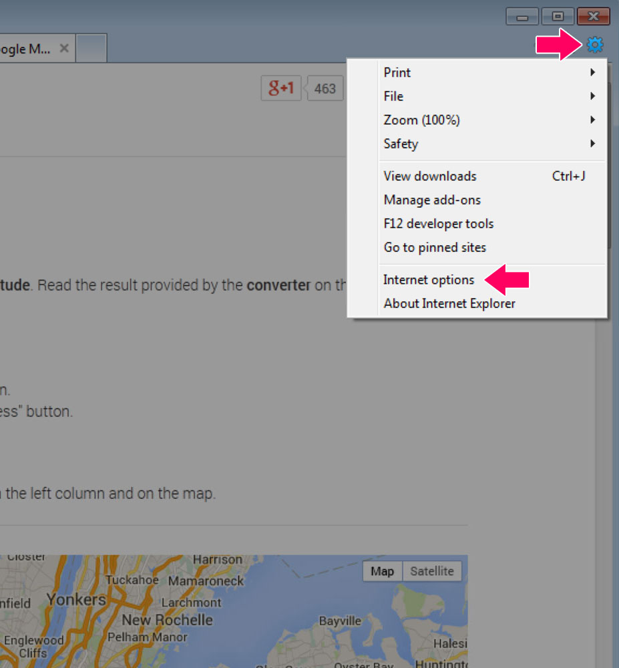Expand the Zoom submenu arrow

tap(592, 120)
